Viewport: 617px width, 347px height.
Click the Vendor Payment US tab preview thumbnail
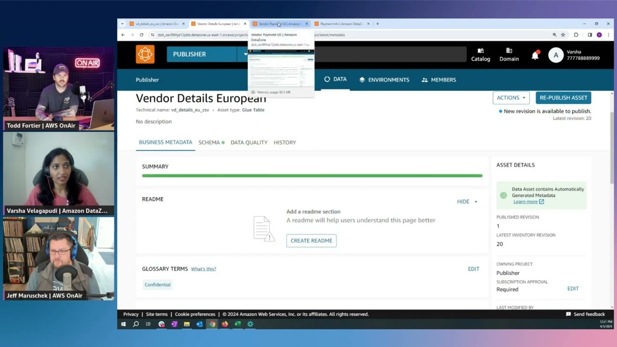(x=281, y=67)
